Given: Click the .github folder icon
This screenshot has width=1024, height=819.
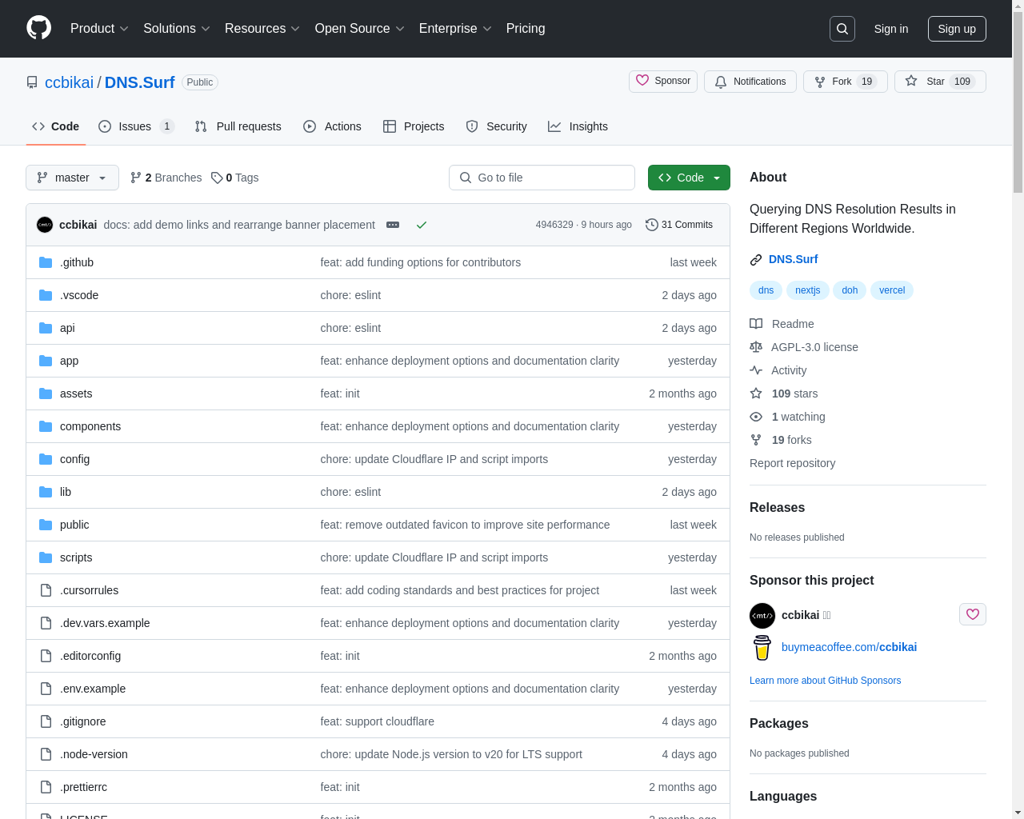Looking at the screenshot, I should point(46,262).
